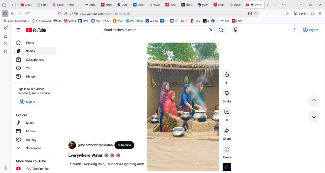Switch to the CNN World tab

point(106,5)
